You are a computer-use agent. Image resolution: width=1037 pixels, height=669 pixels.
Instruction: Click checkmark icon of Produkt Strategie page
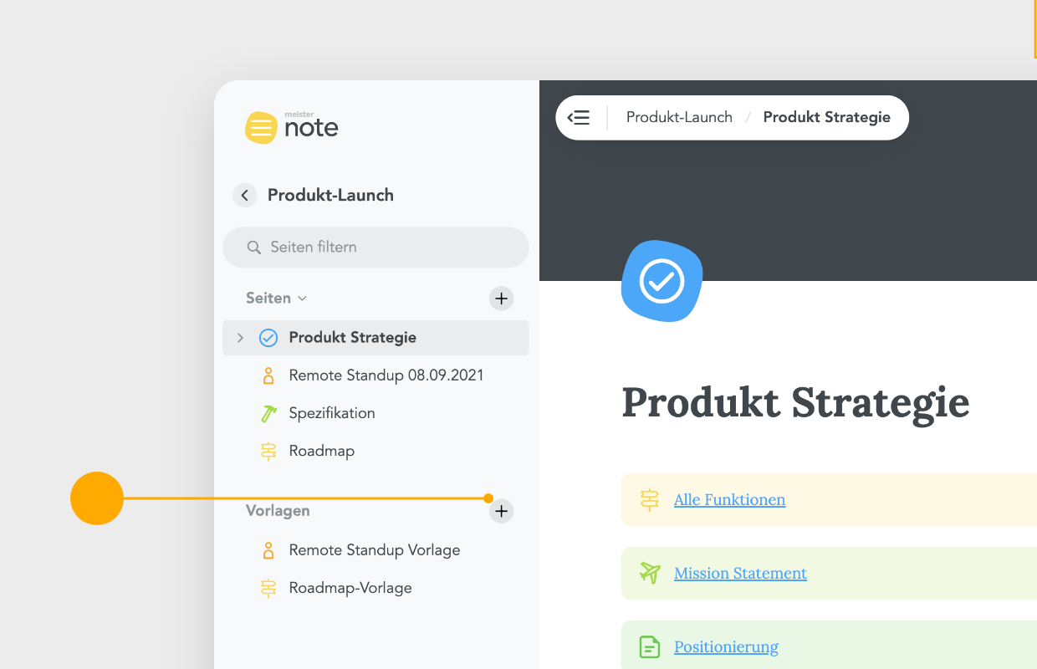click(268, 338)
